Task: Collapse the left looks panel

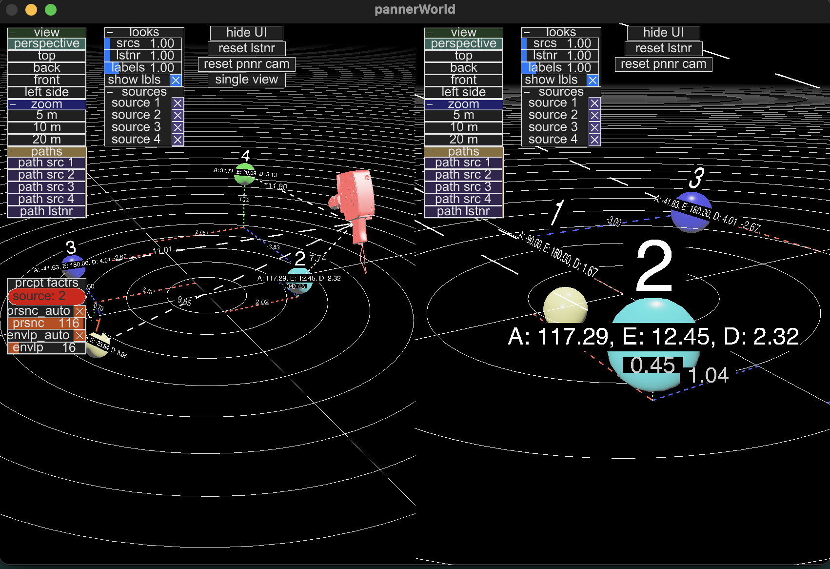Action: [x=110, y=32]
